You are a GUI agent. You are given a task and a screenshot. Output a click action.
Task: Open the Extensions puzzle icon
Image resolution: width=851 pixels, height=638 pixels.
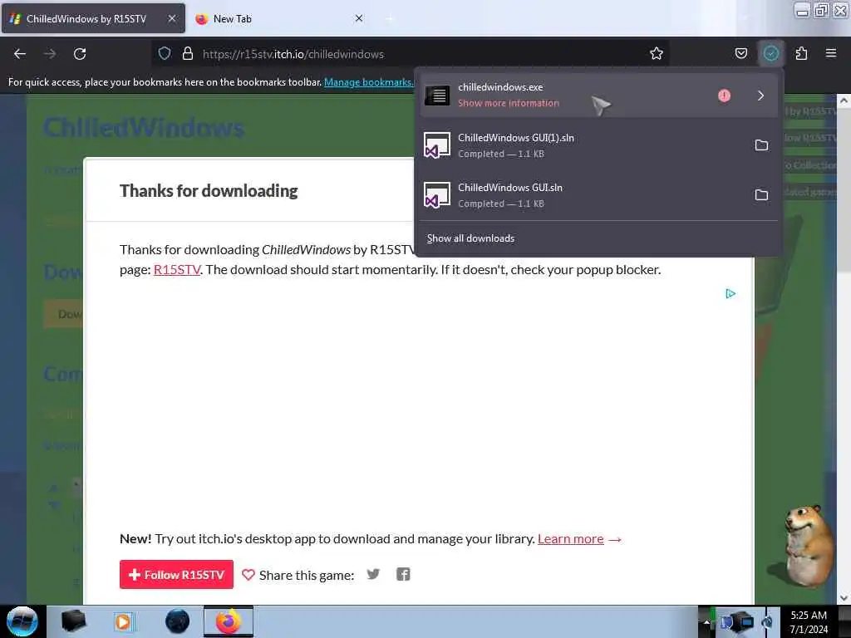pyautogui.click(x=801, y=53)
